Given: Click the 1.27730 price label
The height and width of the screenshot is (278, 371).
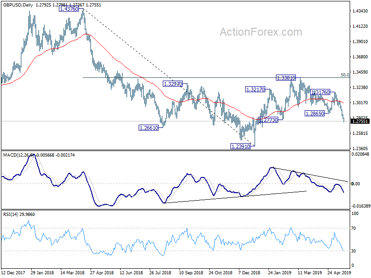Looking at the screenshot, I should [268, 120].
